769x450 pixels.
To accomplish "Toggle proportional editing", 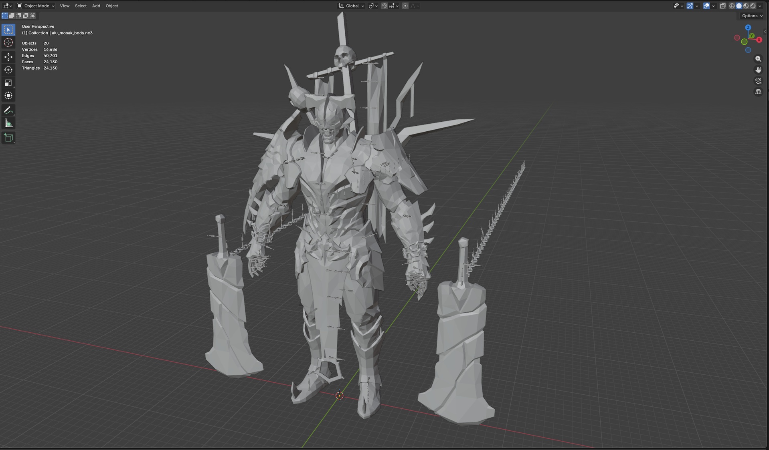I will pyautogui.click(x=405, y=6).
